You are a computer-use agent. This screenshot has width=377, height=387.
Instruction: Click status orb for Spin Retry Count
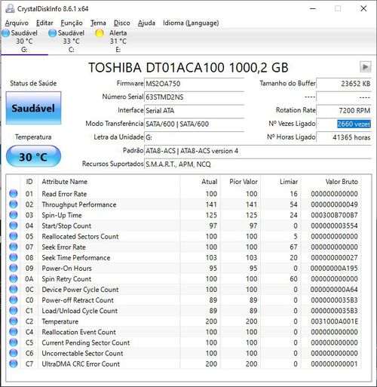pyautogui.click(x=14, y=278)
